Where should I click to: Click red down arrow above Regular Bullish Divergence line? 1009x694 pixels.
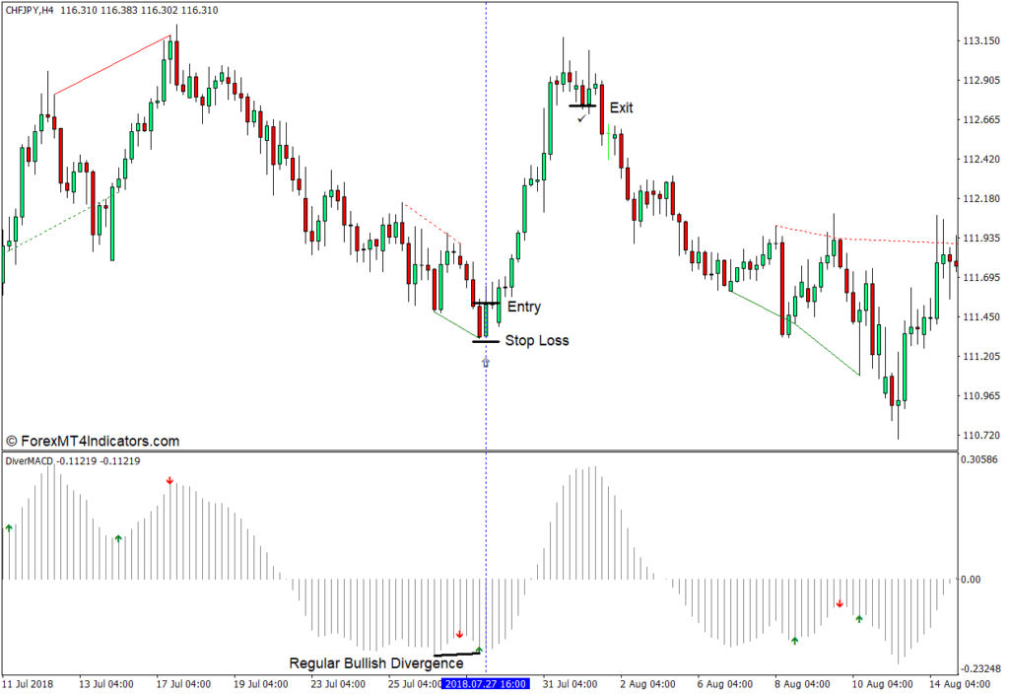click(459, 634)
